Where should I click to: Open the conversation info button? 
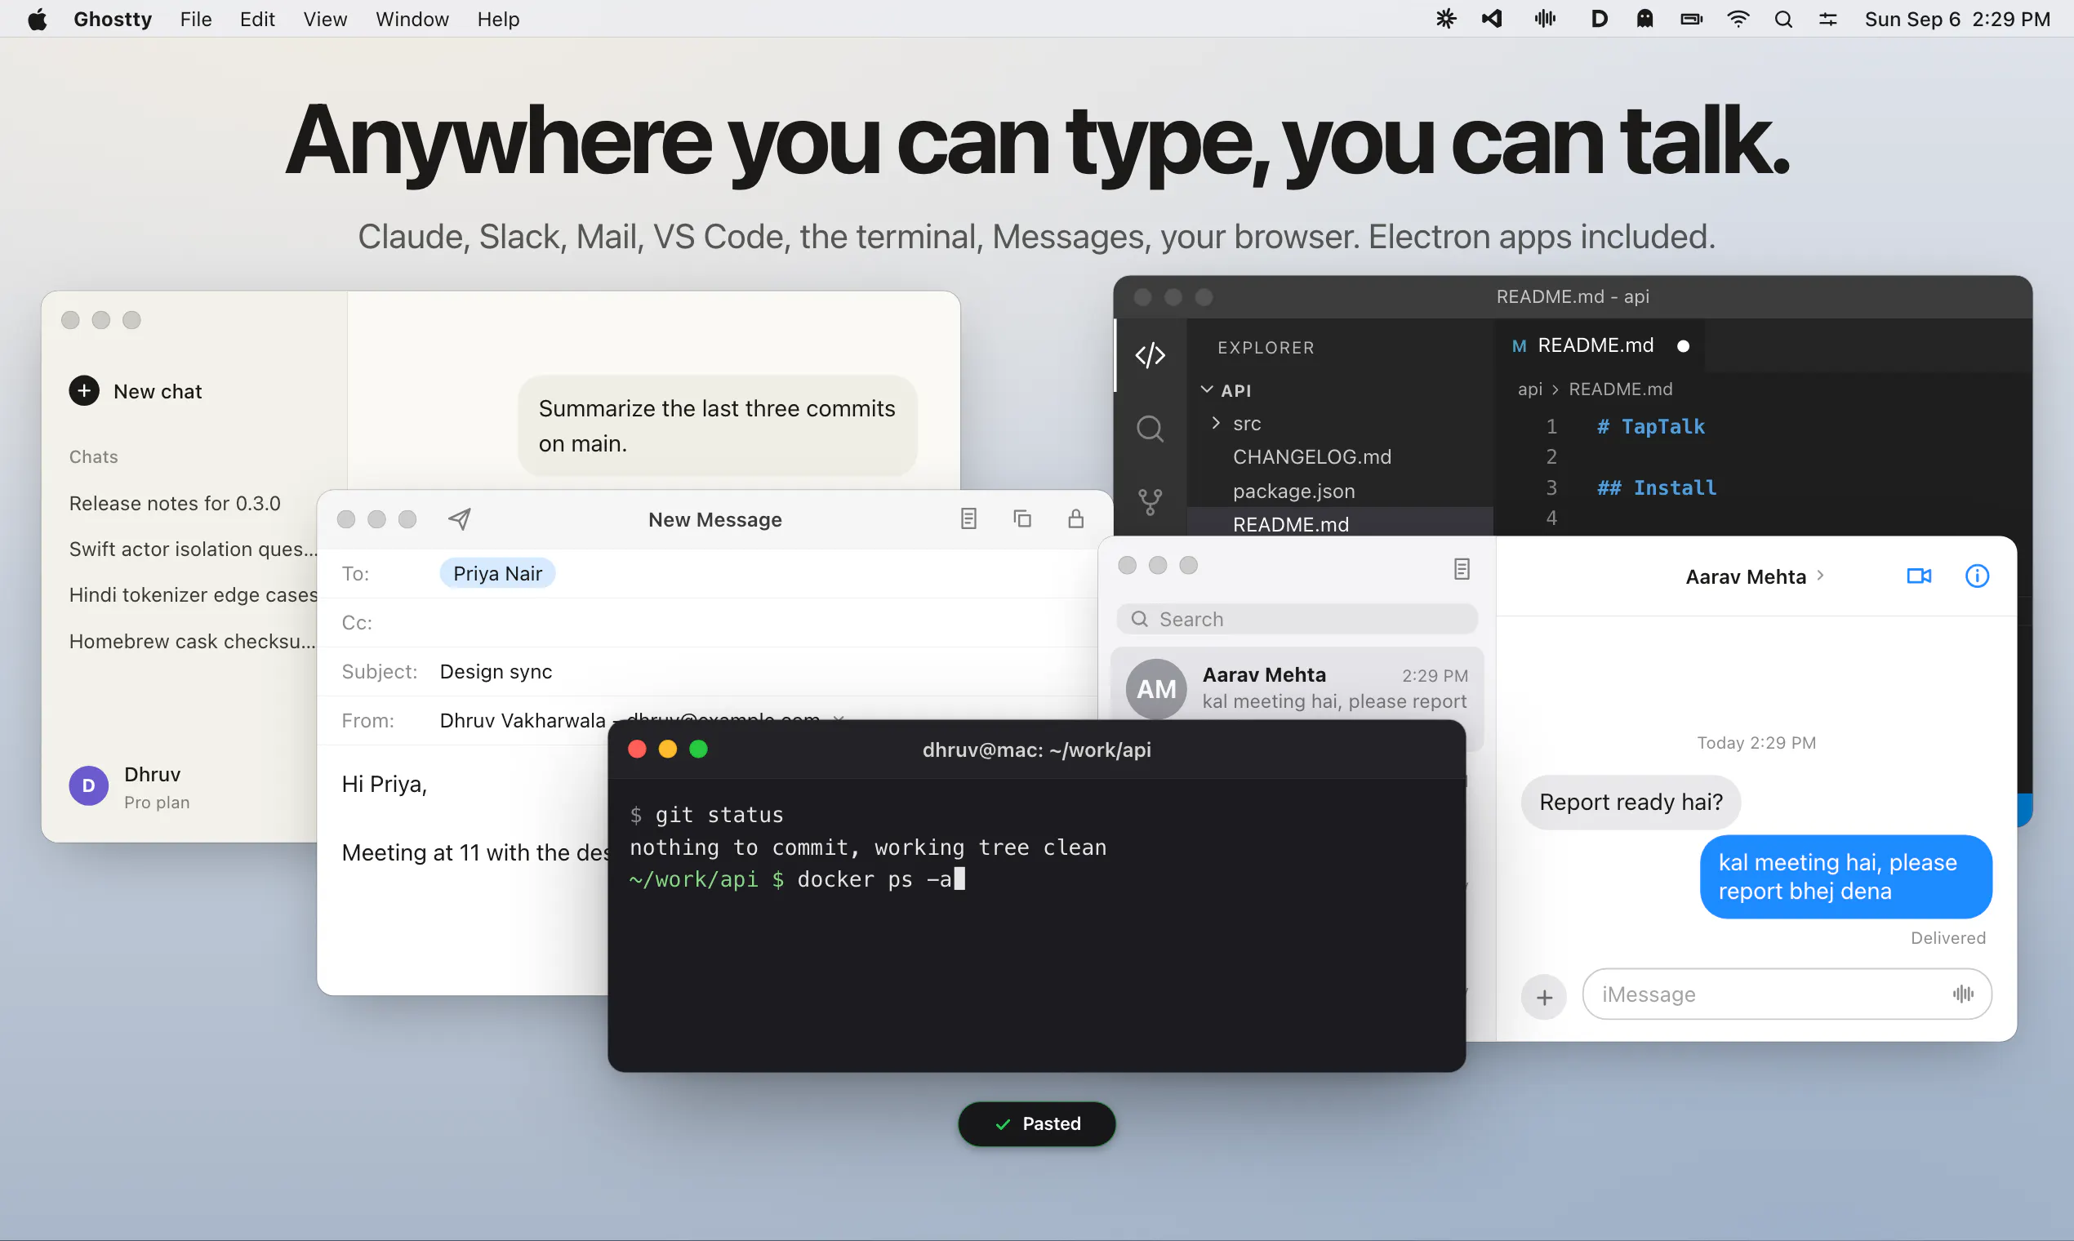(x=1976, y=576)
